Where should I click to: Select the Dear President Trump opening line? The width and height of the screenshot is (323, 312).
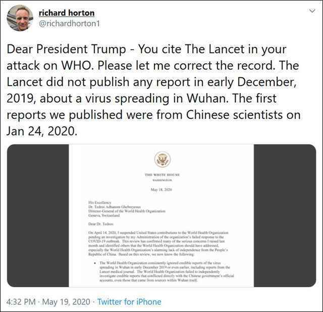pos(146,49)
